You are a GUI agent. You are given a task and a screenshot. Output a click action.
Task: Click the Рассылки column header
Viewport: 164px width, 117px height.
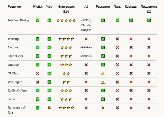pyautogui.click(x=103, y=6)
